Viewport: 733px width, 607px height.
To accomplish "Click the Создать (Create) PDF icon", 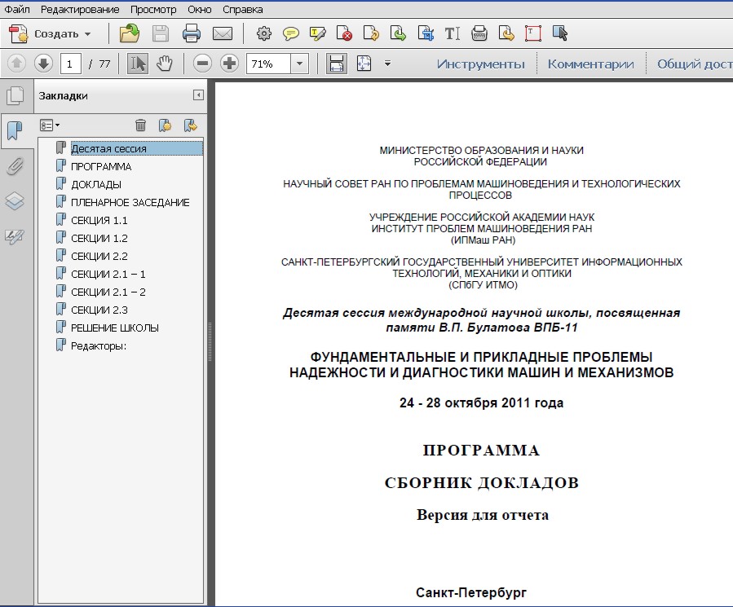I will pos(19,34).
